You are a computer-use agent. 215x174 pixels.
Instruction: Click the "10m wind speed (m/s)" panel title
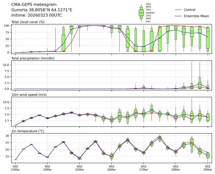coord(29,95)
